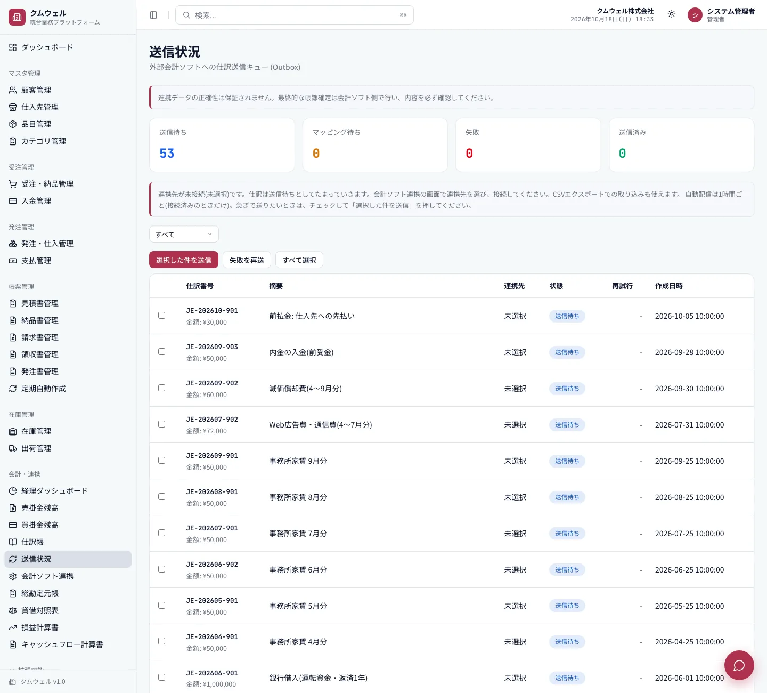Open the chat bubble button
Image resolution: width=767 pixels, height=693 pixels.
coord(739,665)
